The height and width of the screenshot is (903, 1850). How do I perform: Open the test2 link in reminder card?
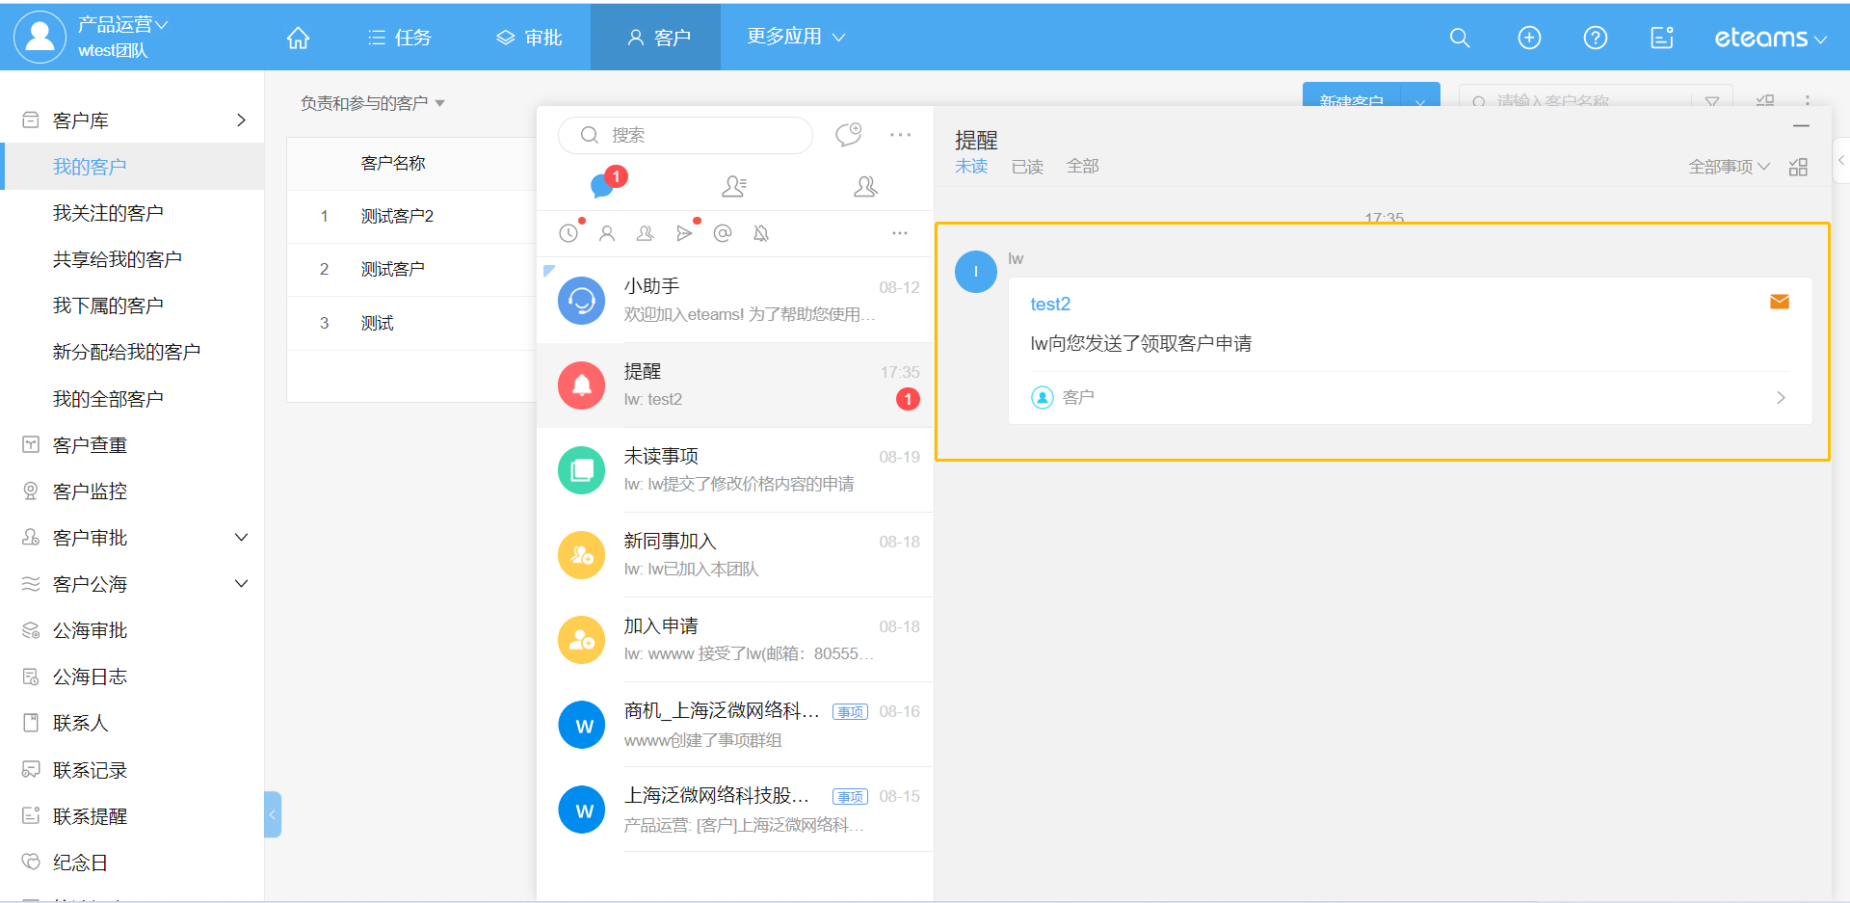point(1050,305)
